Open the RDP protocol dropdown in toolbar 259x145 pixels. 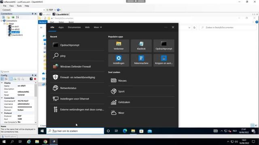(x=55, y=10)
